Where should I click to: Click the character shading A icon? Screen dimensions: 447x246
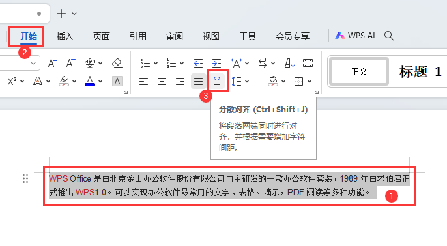[x=117, y=81]
